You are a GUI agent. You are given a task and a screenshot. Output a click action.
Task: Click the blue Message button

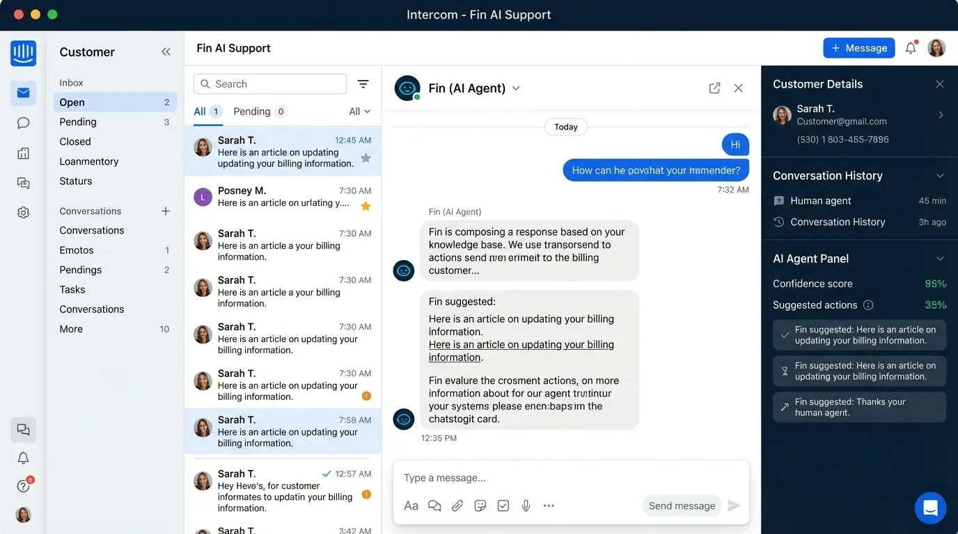pos(858,47)
